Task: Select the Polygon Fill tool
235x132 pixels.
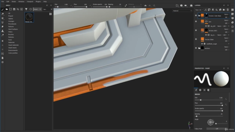Action: click(3, 22)
